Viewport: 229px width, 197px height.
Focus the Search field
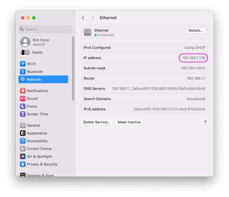[x=45, y=29]
